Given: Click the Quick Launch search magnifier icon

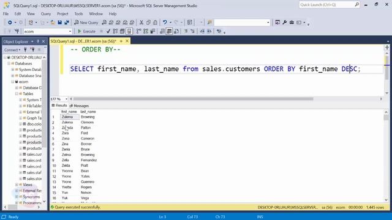Looking at the screenshot, I should [356, 4].
